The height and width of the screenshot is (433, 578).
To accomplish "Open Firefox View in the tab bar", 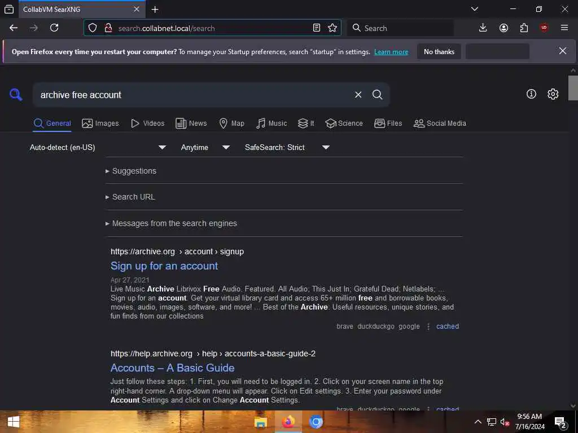I will (x=9, y=9).
